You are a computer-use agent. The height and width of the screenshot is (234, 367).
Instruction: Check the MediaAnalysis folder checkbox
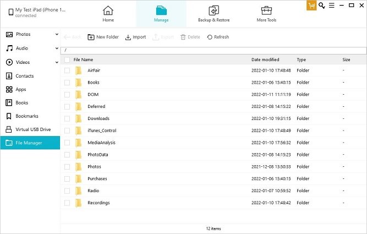pyautogui.click(x=67, y=143)
